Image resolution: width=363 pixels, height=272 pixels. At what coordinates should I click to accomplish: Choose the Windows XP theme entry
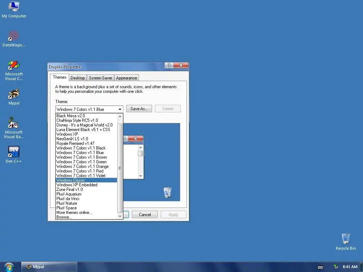[86, 134]
